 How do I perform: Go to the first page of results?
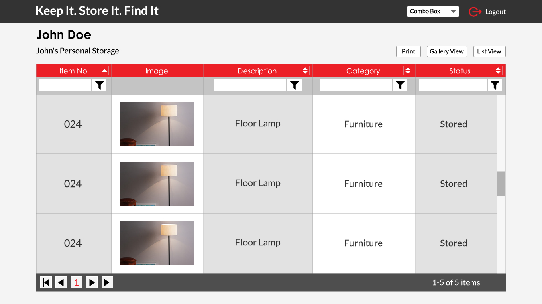click(46, 282)
